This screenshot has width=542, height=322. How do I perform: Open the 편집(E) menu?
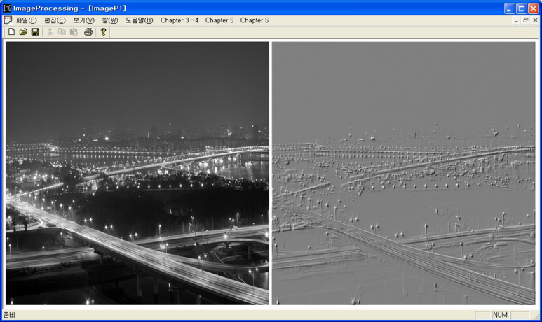[55, 20]
